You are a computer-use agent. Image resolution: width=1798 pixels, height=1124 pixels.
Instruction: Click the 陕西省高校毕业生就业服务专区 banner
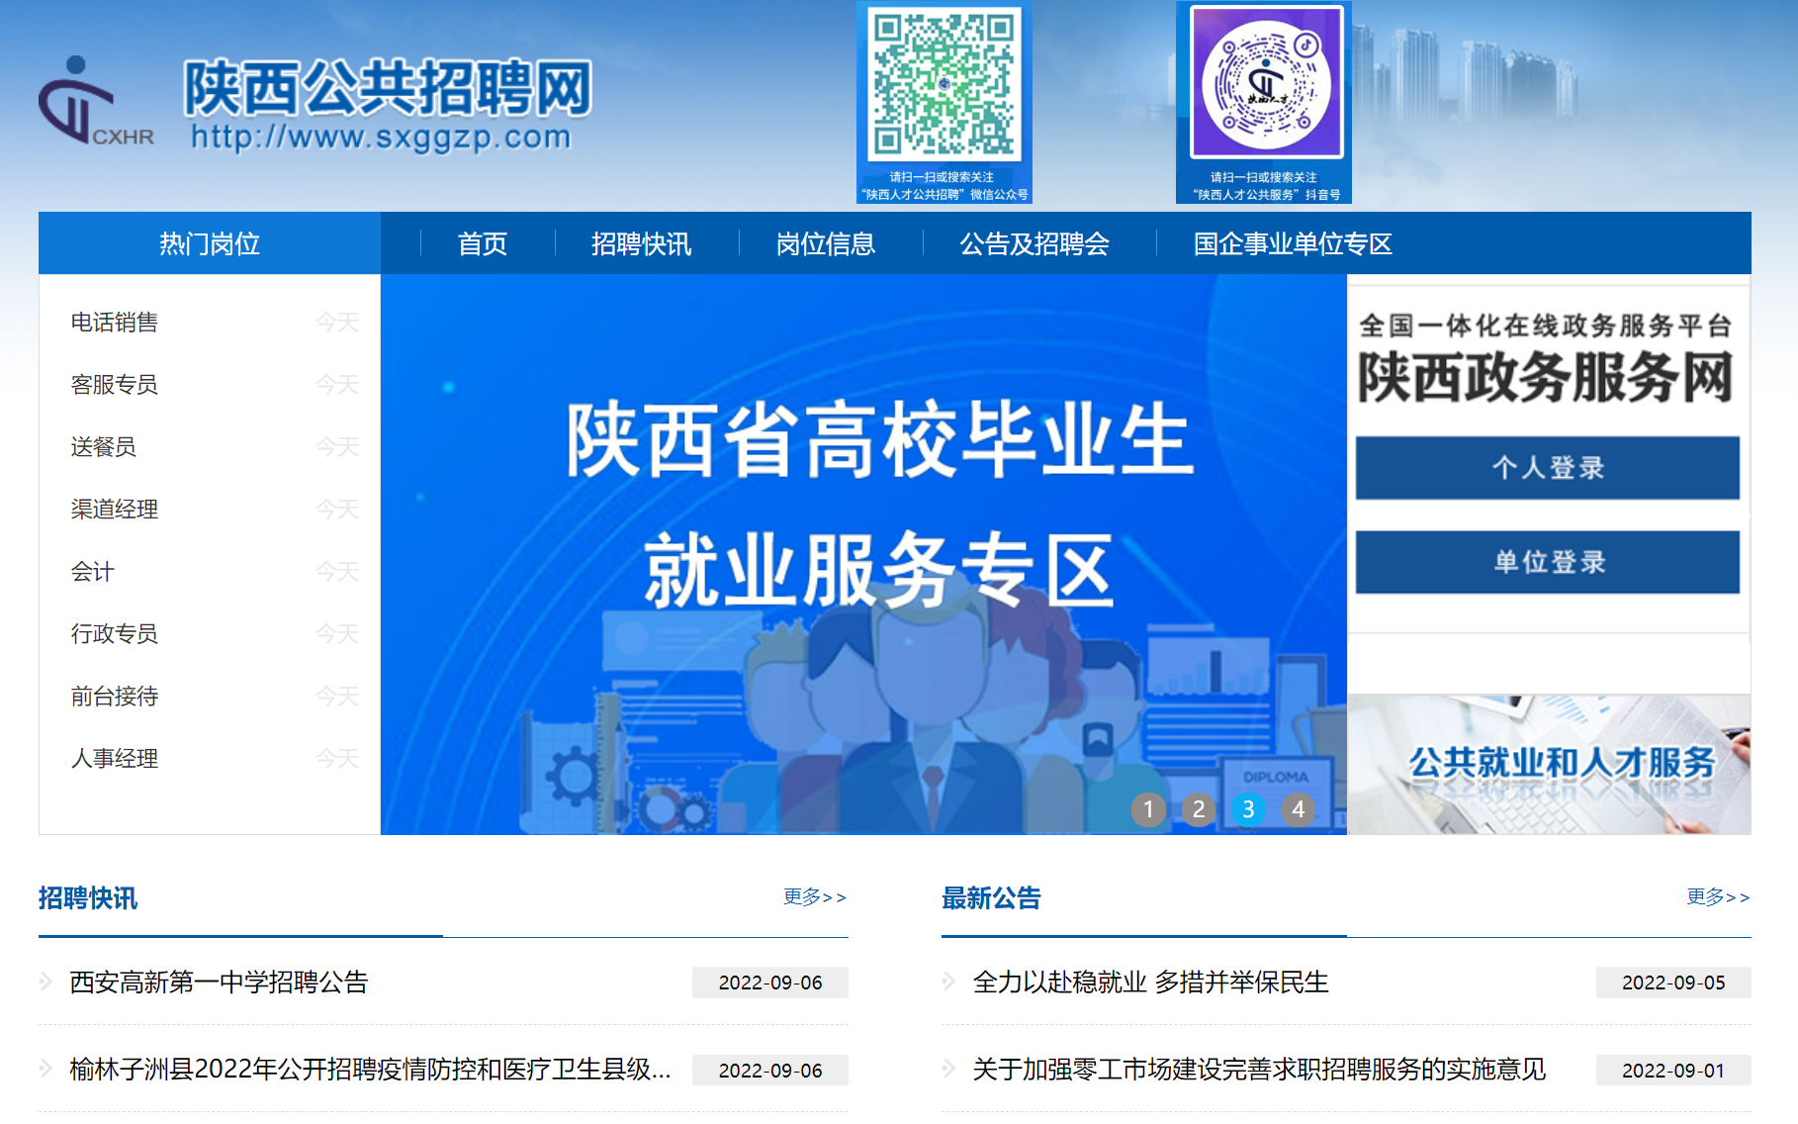863,554
